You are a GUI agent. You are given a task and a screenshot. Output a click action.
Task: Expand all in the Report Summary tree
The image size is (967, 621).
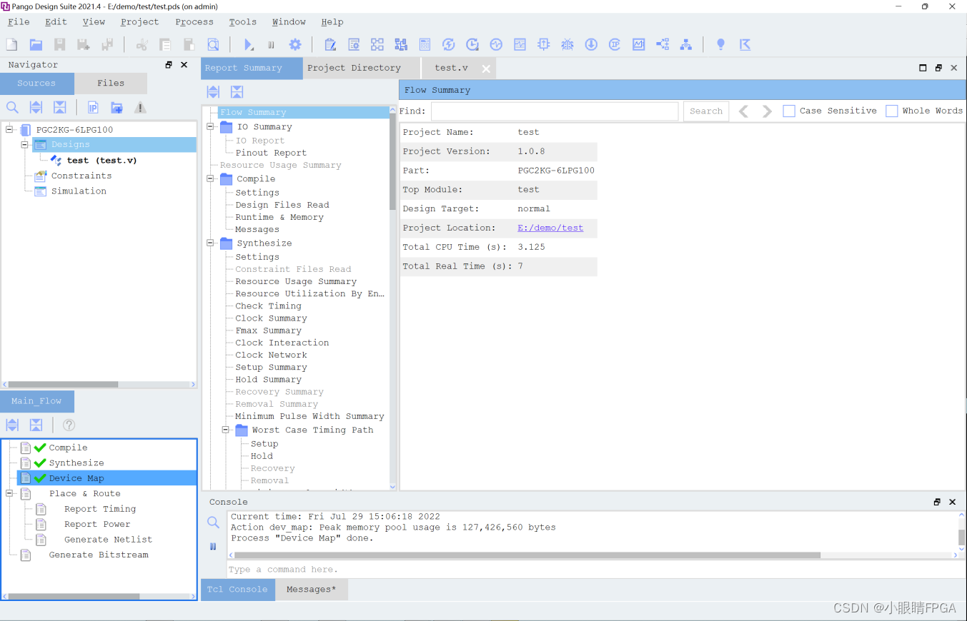pyautogui.click(x=213, y=92)
